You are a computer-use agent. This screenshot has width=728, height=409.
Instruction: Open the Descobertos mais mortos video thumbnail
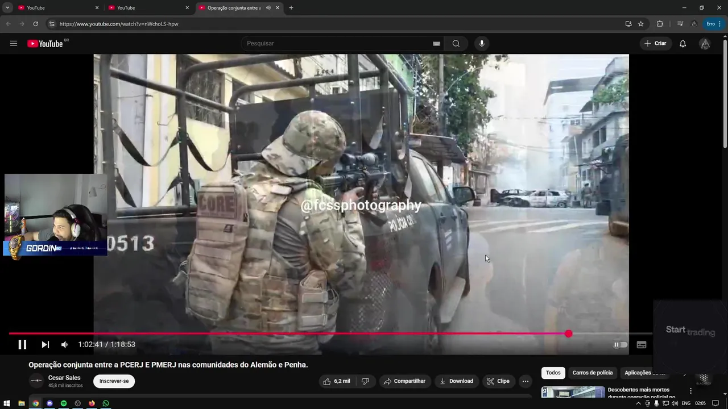point(573,393)
